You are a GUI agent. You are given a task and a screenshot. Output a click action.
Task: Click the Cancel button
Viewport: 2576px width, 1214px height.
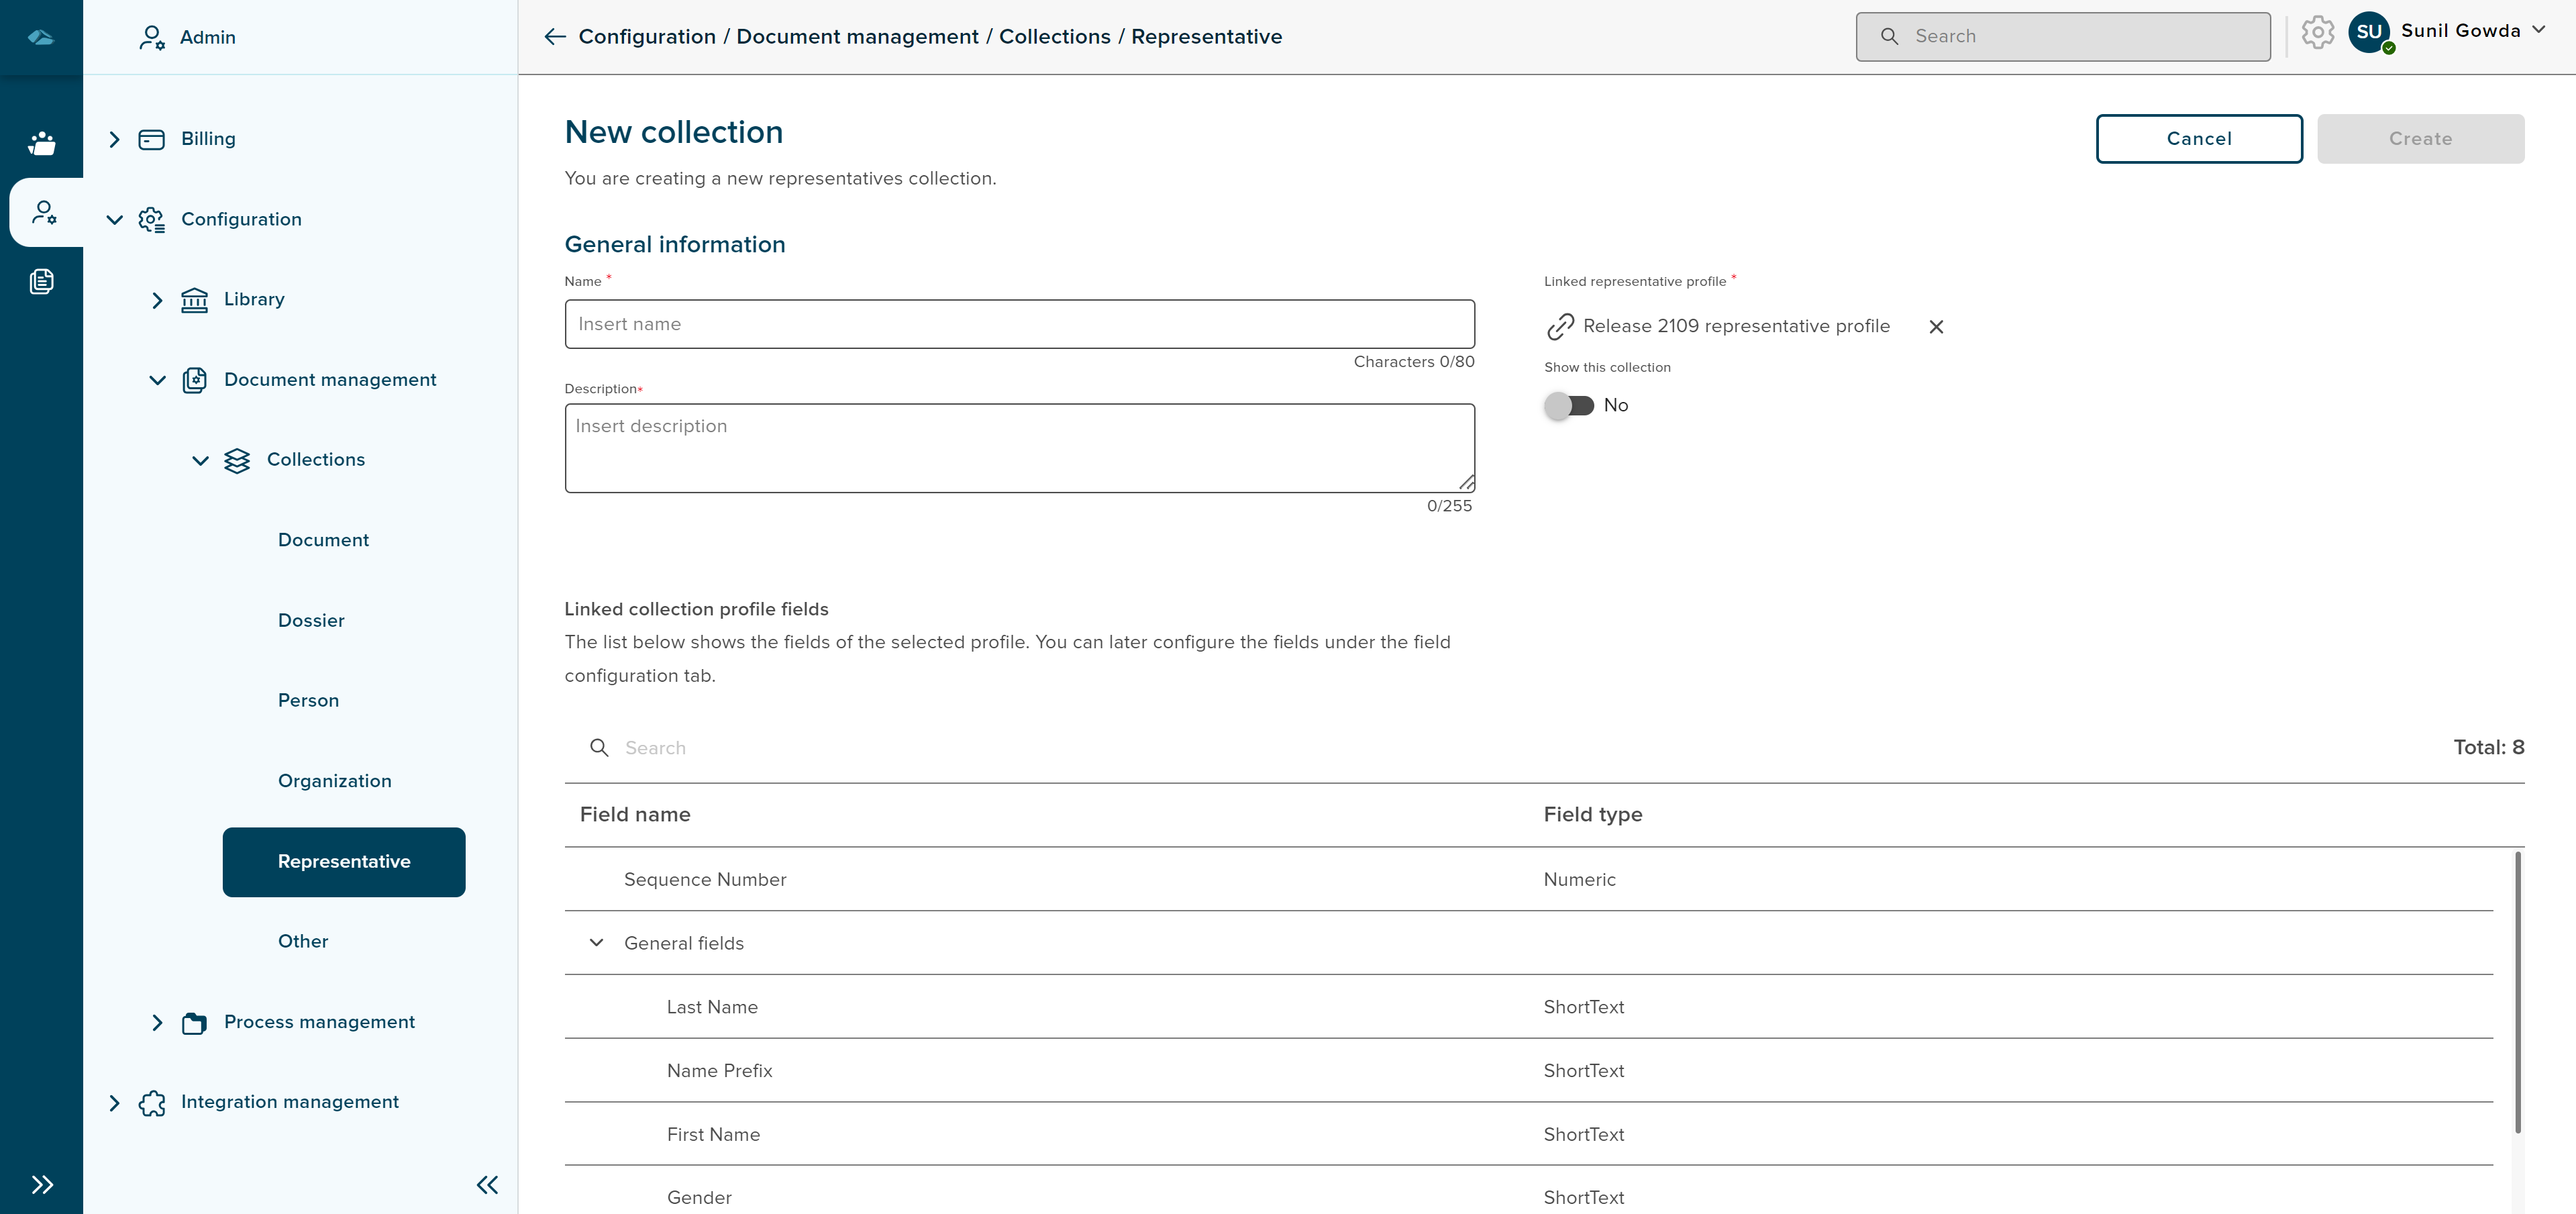[2199, 139]
